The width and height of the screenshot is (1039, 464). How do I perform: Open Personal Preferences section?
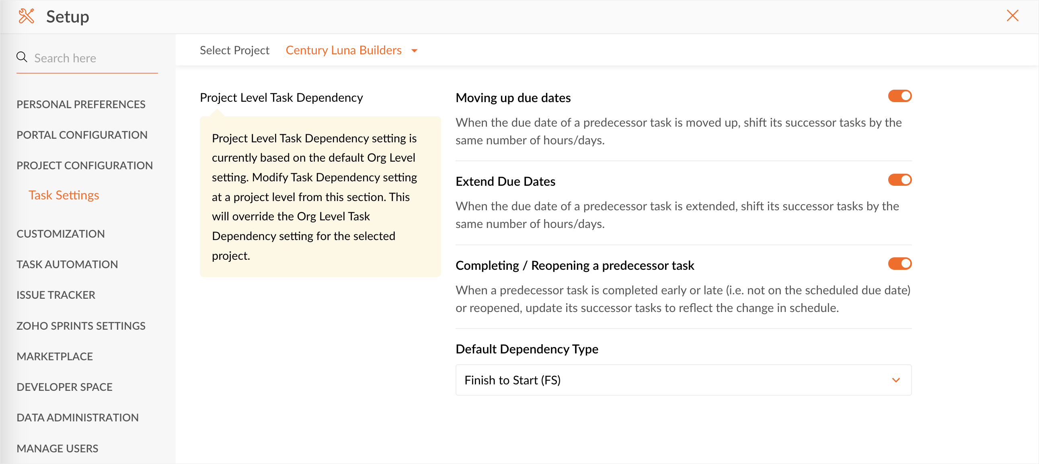[x=81, y=104]
